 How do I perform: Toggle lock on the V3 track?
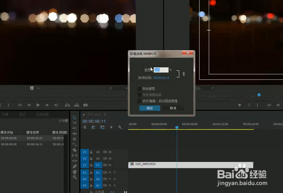(91, 152)
